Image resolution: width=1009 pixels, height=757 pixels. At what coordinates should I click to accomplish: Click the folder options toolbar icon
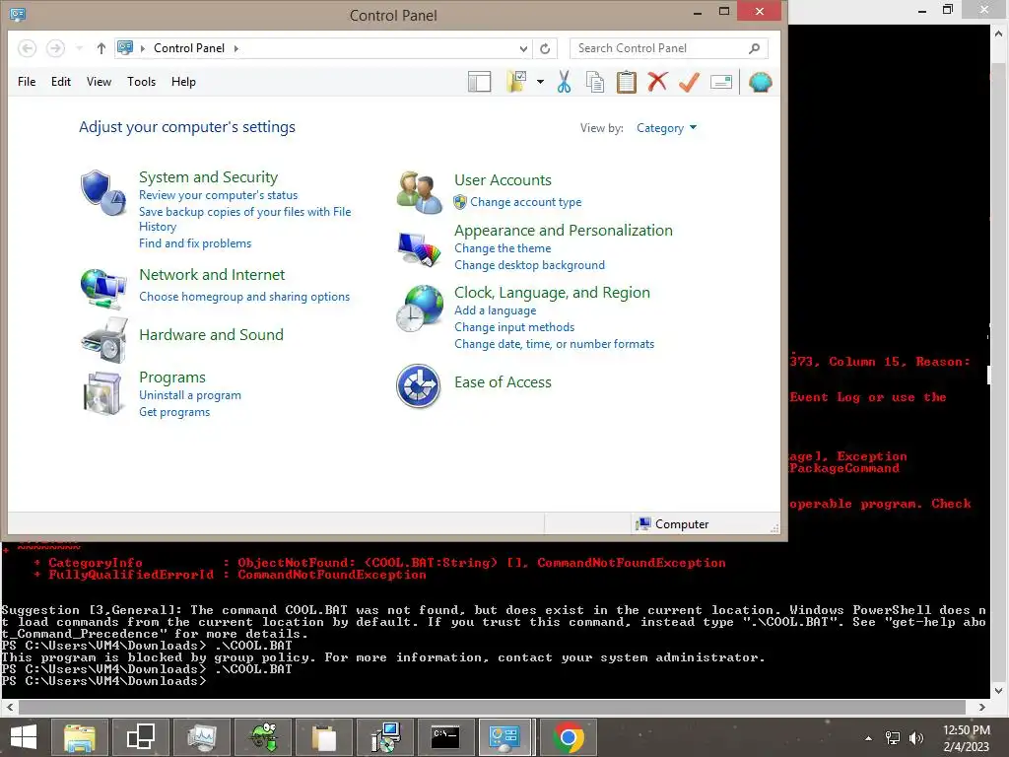516,82
